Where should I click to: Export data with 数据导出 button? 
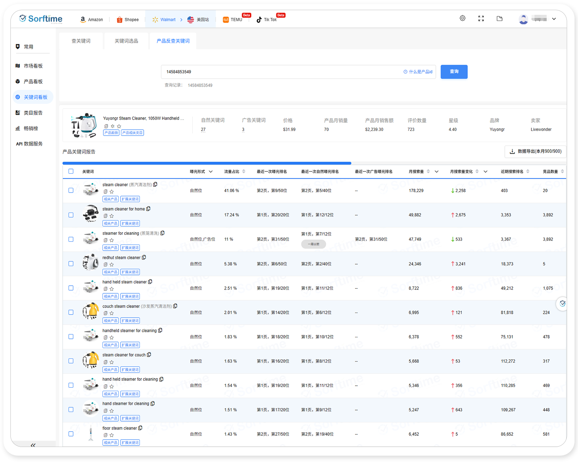point(535,151)
